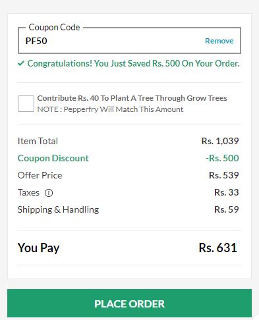The width and height of the screenshot is (259, 320).
Task: Tick the Grow Trees contribution checkbox
Action: coord(26,103)
